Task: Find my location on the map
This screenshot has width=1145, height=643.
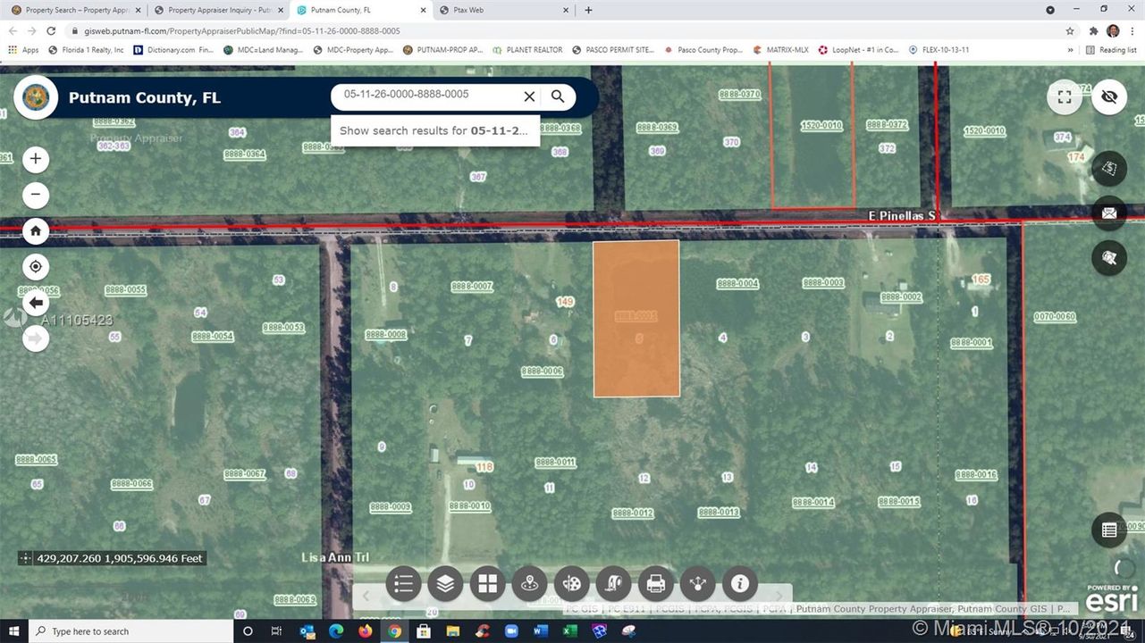Action: click(x=36, y=266)
